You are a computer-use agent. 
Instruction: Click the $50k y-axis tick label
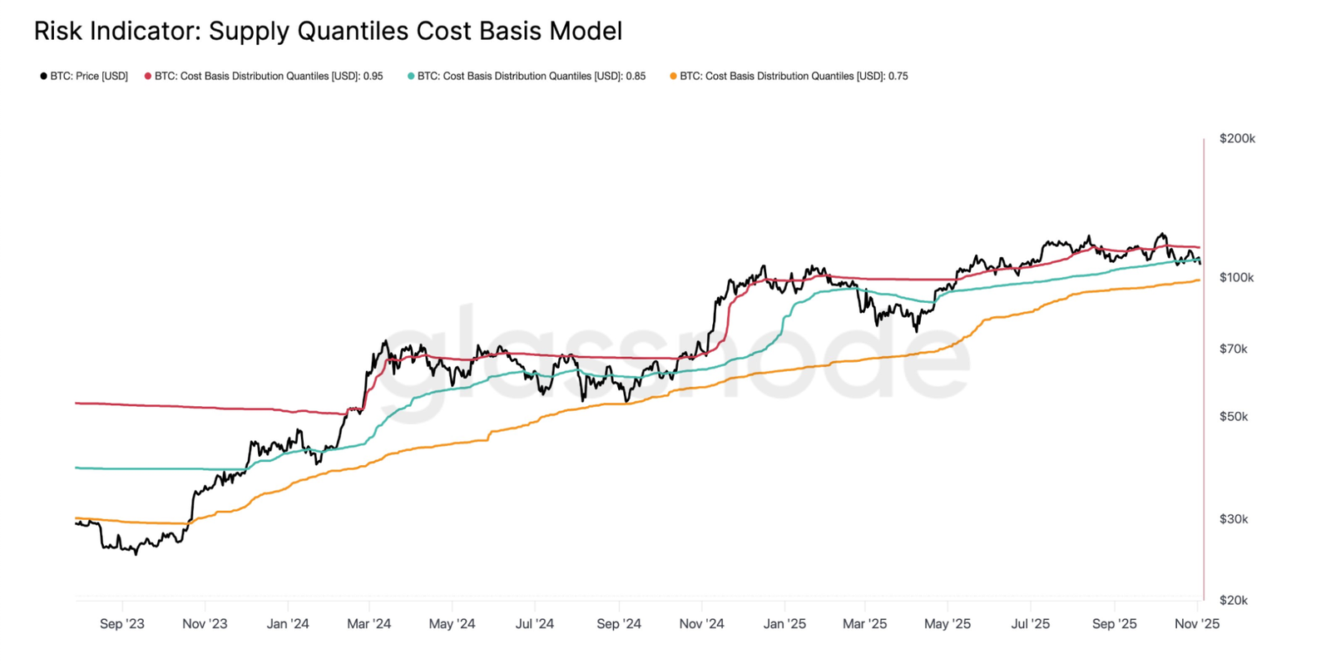(1233, 417)
